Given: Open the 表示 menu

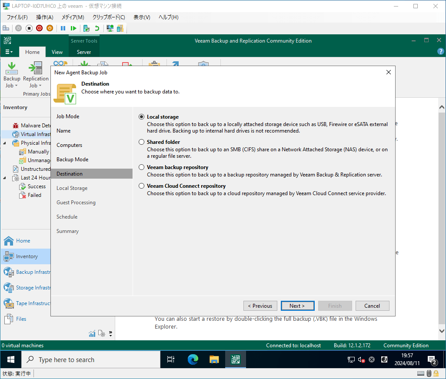Looking at the screenshot, I should click(x=142, y=17).
